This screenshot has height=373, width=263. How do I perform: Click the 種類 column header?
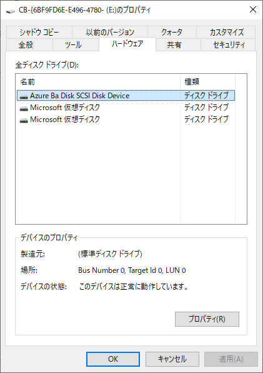pyautogui.click(x=207, y=82)
